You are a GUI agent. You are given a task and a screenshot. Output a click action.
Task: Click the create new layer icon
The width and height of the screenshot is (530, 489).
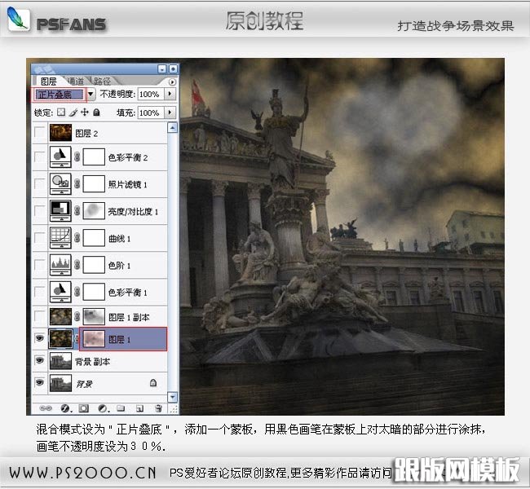(139, 407)
